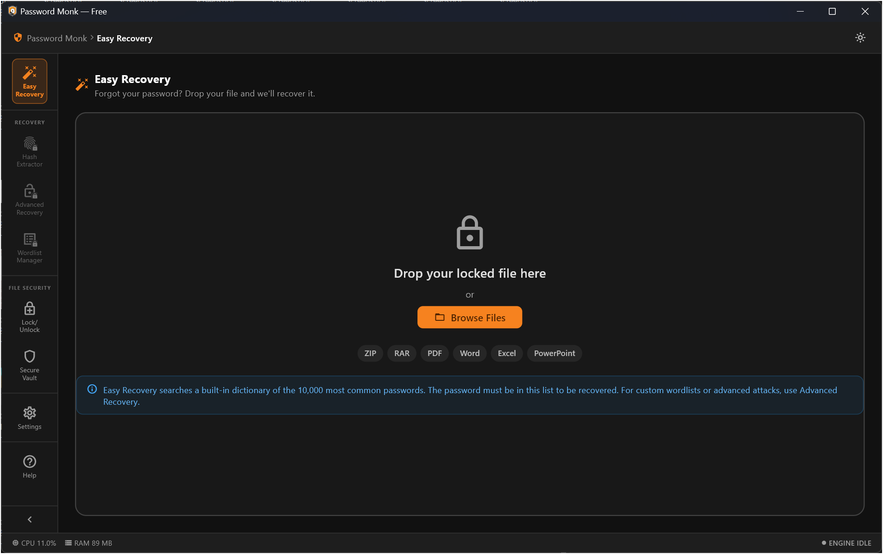883x554 pixels.
Task: Click the RAR format chip
Action: click(x=402, y=353)
